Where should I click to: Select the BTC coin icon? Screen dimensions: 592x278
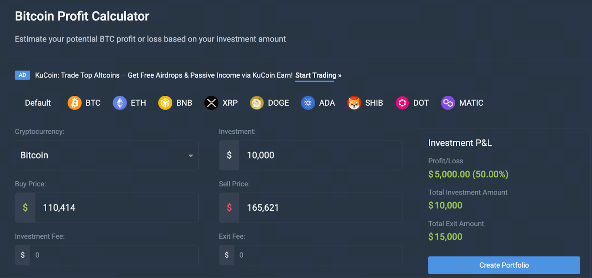(x=74, y=103)
